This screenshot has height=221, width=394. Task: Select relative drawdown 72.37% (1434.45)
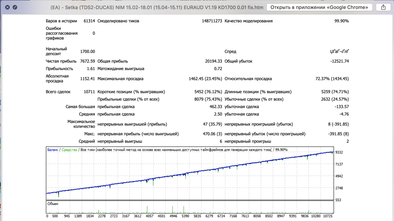click(x=332, y=79)
